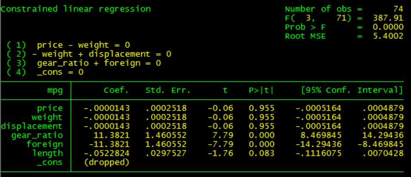
Task: Click the Coef. column header
Action: click(116, 91)
